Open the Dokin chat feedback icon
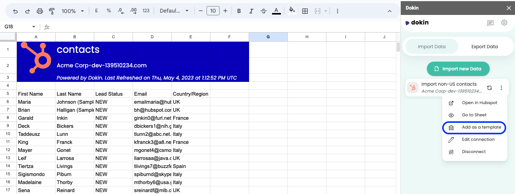Screen dimensions: 515x194 point(490,23)
